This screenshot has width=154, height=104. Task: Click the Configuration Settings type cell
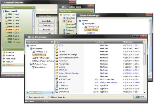108,83
